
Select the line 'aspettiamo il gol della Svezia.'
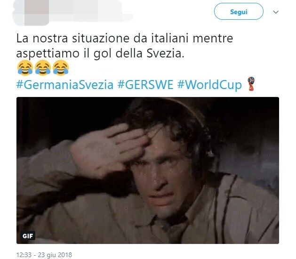click(x=100, y=54)
